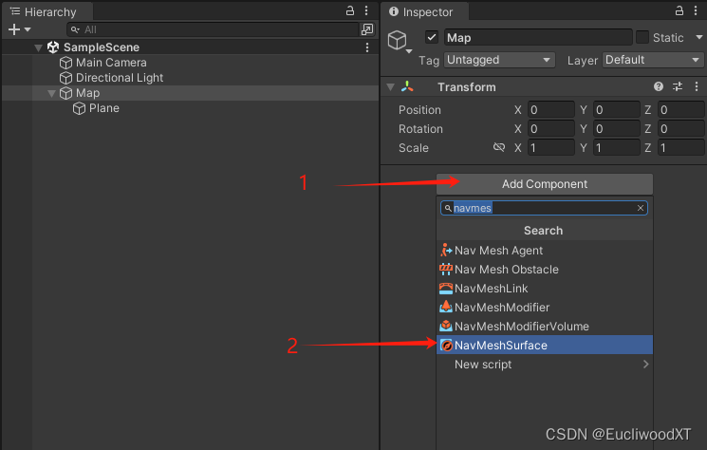The width and height of the screenshot is (707, 450).
Task: Click the Rotation X field
Action: (x=551, y=129)
